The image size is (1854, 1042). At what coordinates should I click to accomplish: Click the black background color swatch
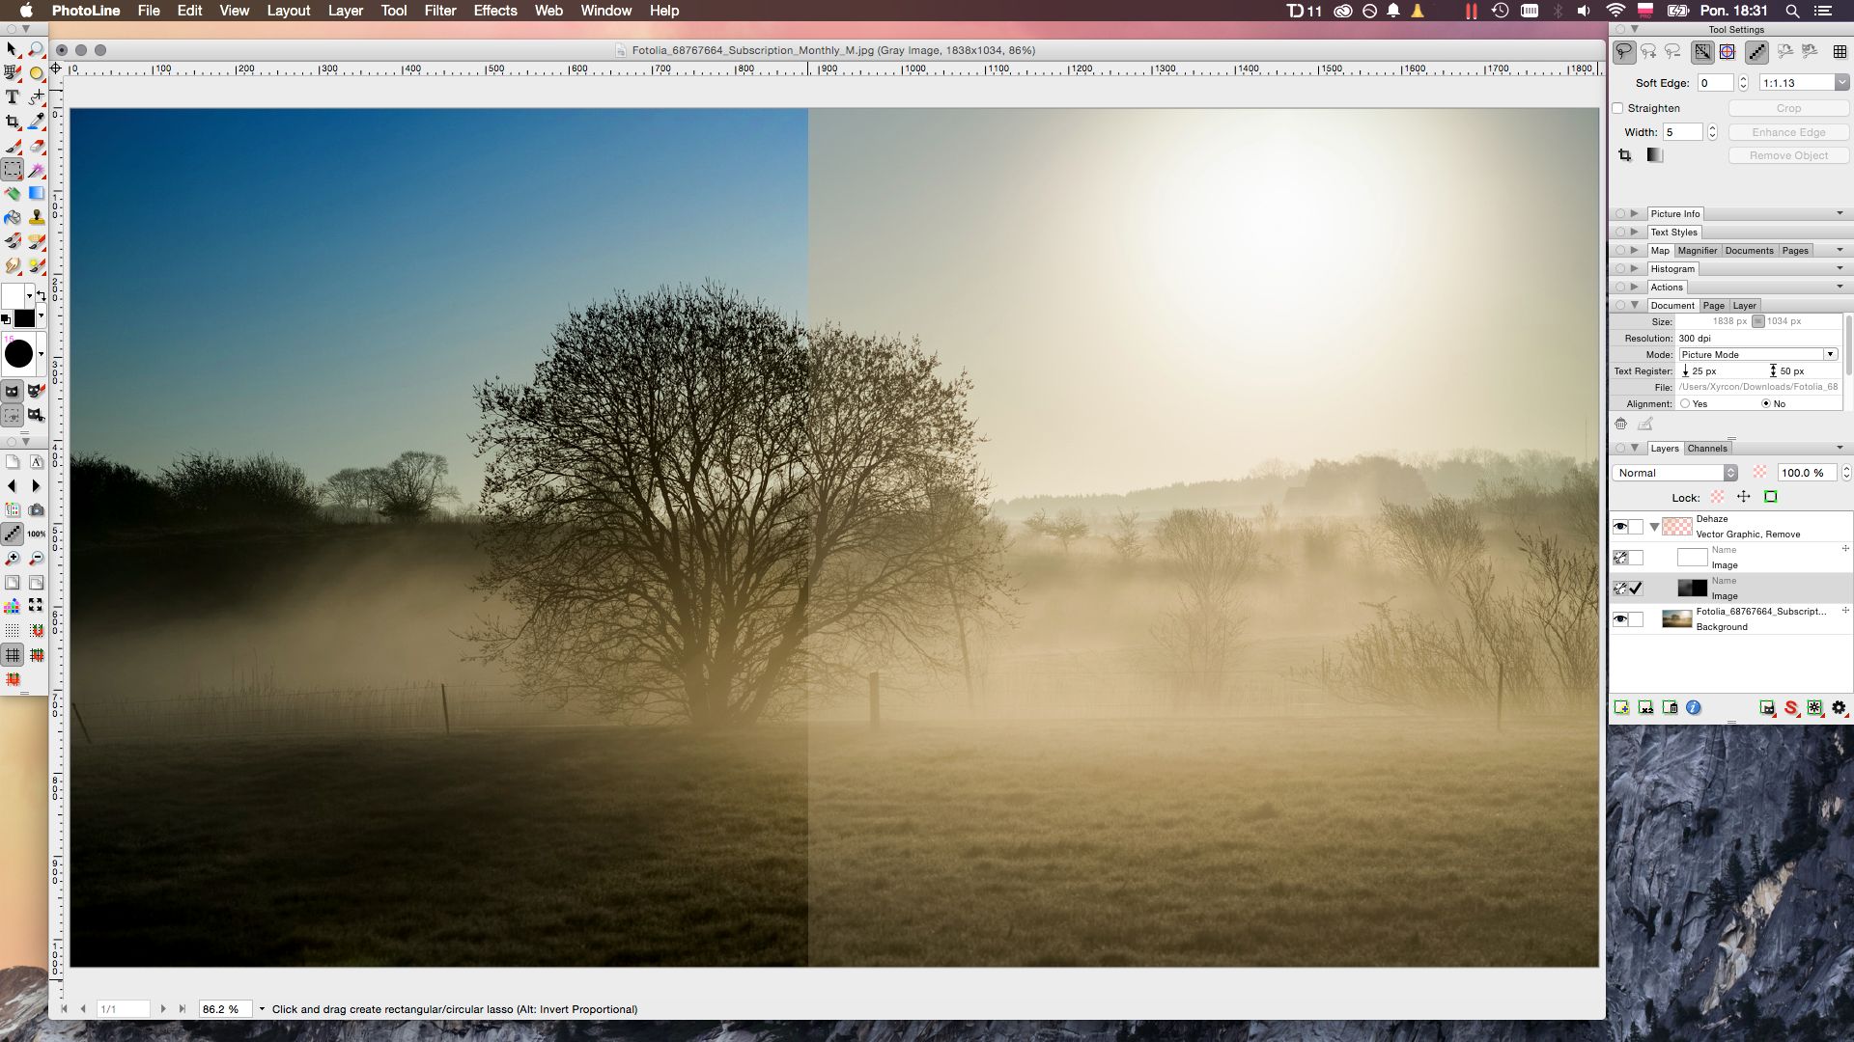pos(24,318)
